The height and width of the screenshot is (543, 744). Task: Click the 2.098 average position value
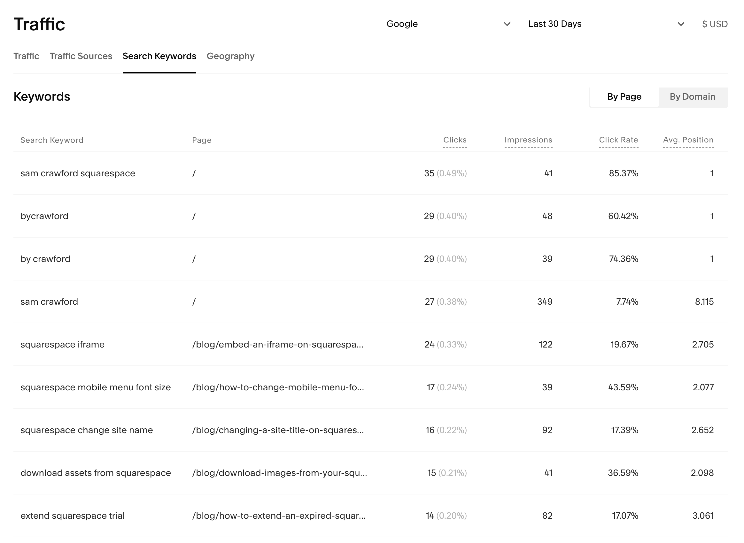(x=702, y=473)
